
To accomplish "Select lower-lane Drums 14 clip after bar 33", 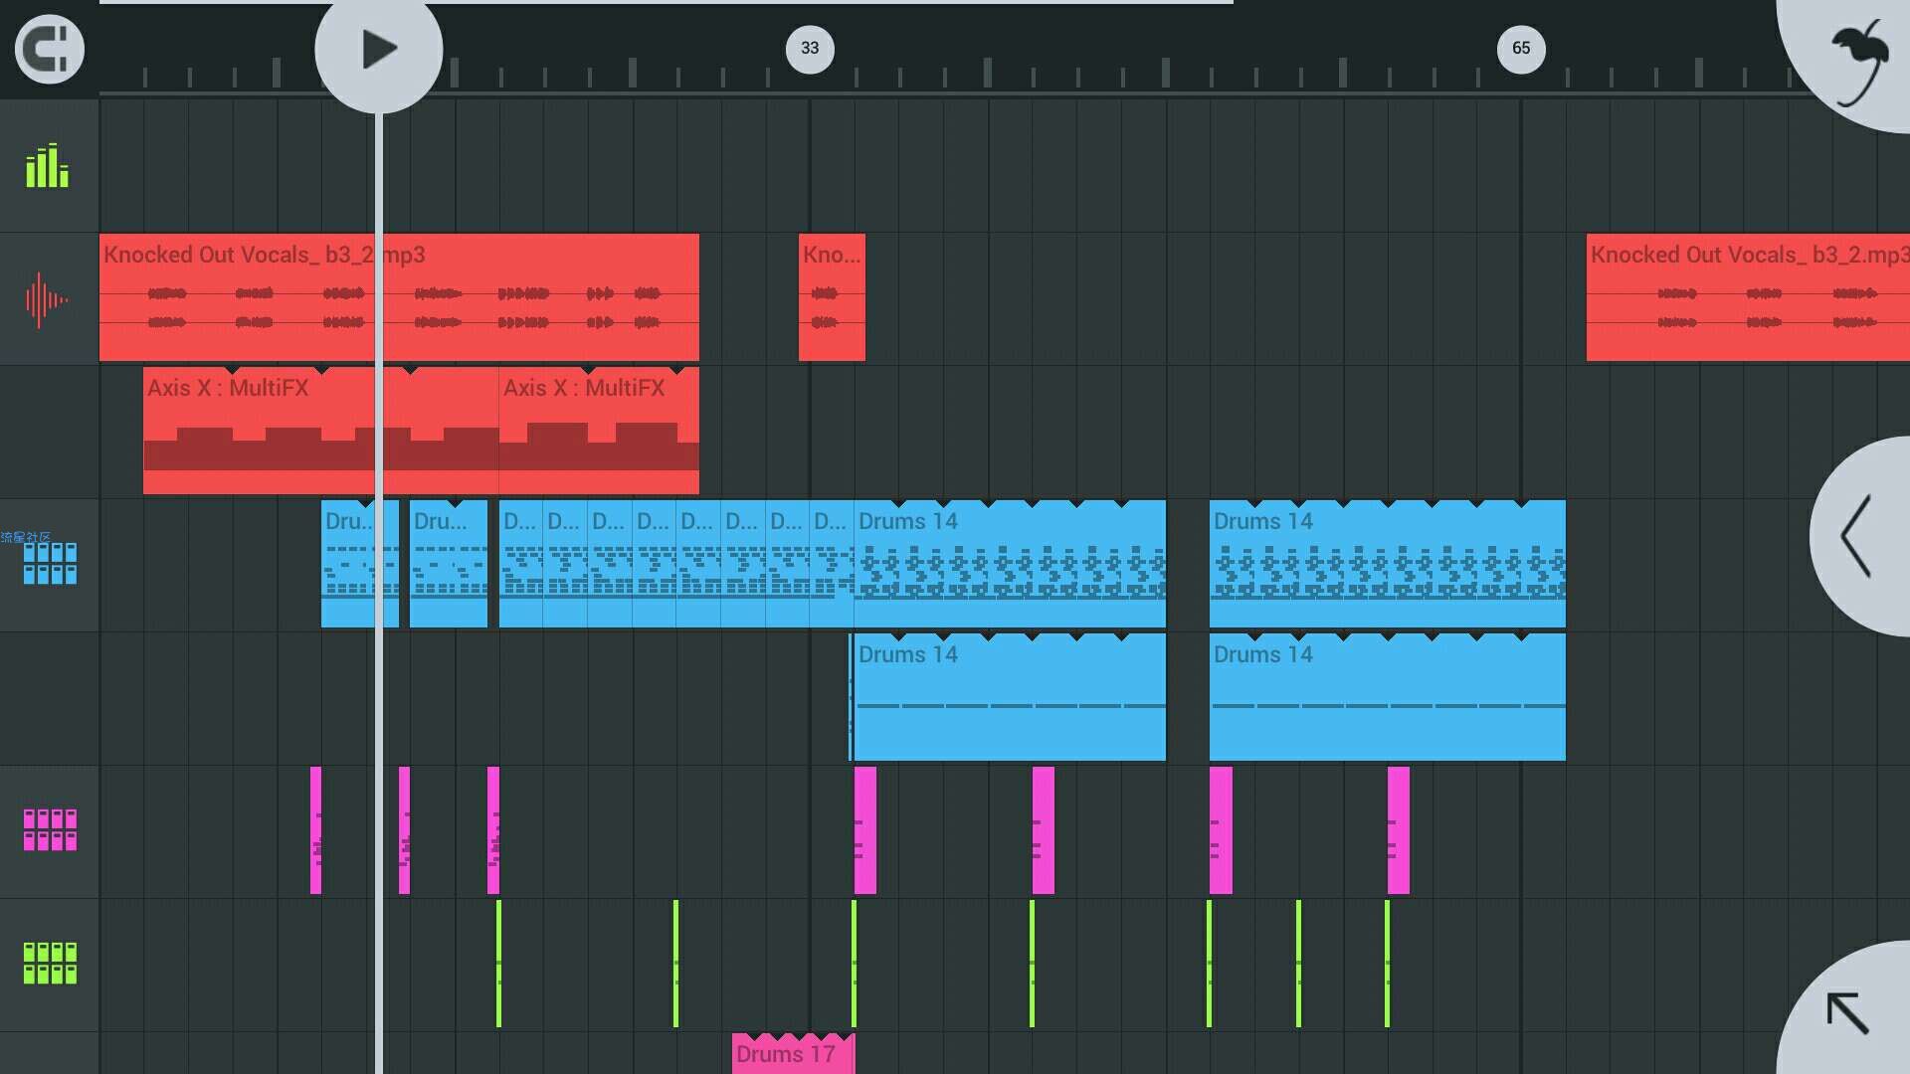I will (1008, 697).
